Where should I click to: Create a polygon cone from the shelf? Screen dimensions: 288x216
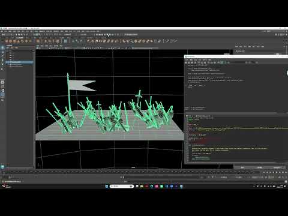click(19, 41)
